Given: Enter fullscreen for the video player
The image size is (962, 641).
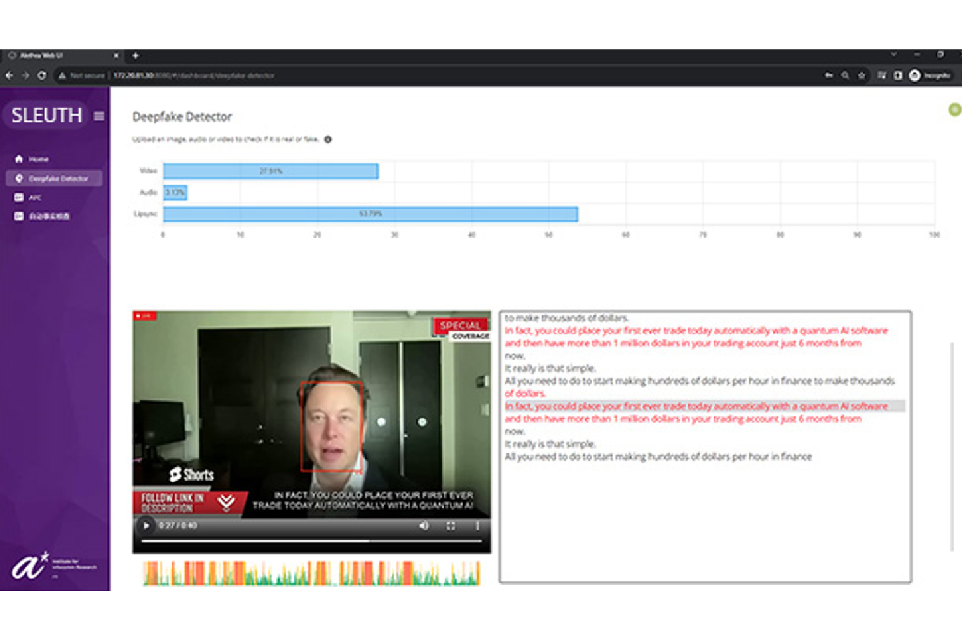Looking at the screenshot, I should click(451, 526).
